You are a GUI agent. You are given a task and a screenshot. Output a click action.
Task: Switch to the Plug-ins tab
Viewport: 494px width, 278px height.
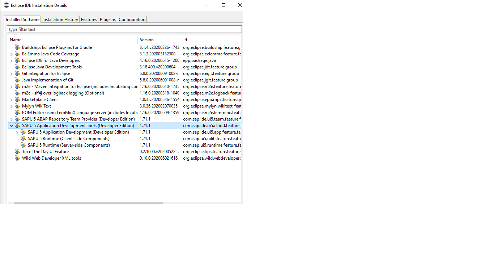click(108, 20)
